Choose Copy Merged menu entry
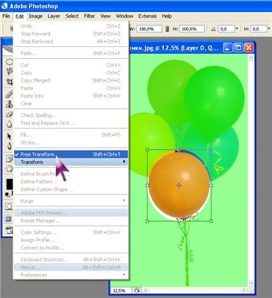This screenshot has height=298, width=272. click(x=71, y=80)
